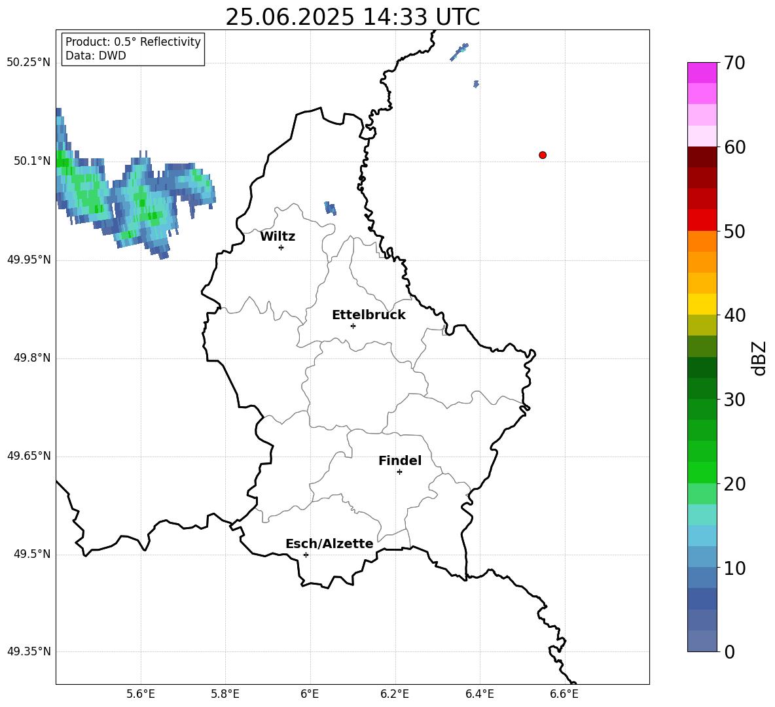Click the Ettelbruck station cross marker
Viewport: 775px width, 707px height.
pyautogui.click(x=353, y=326)
